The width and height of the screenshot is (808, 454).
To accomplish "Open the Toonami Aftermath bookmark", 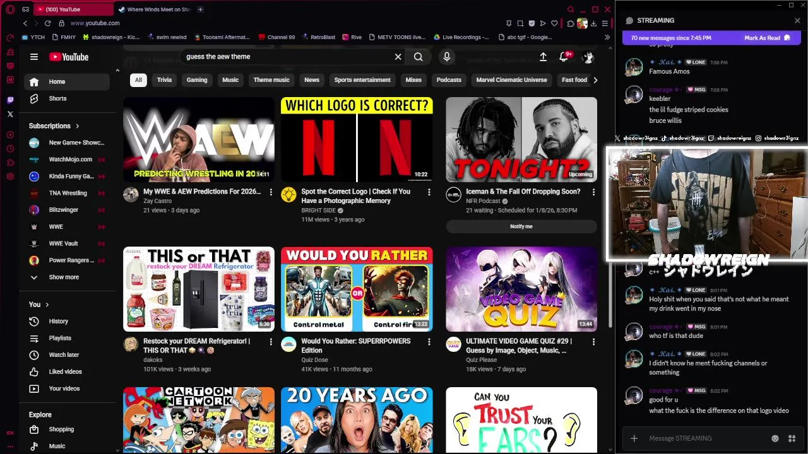I will [x=222, y=37].
